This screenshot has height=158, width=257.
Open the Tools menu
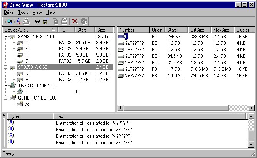click(23, 12)
